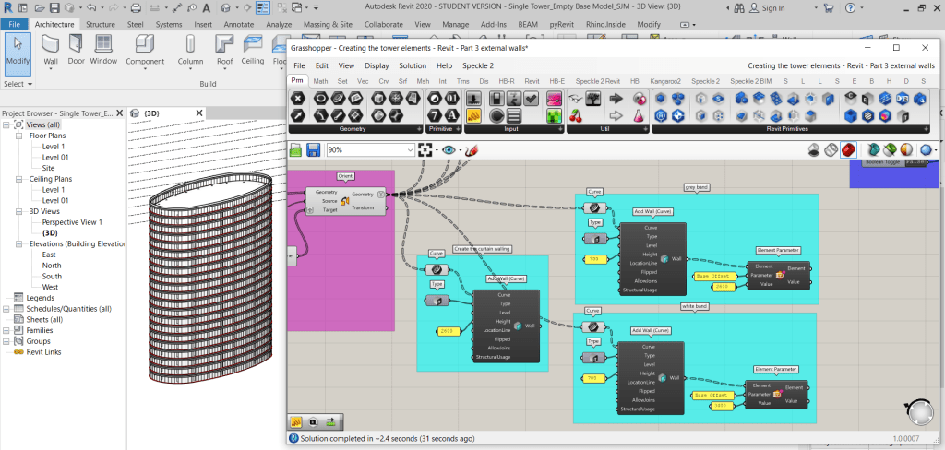Click the Grasshopper save file icon
The height and width of the screenshot is (450, 945).
coord(314,149)
